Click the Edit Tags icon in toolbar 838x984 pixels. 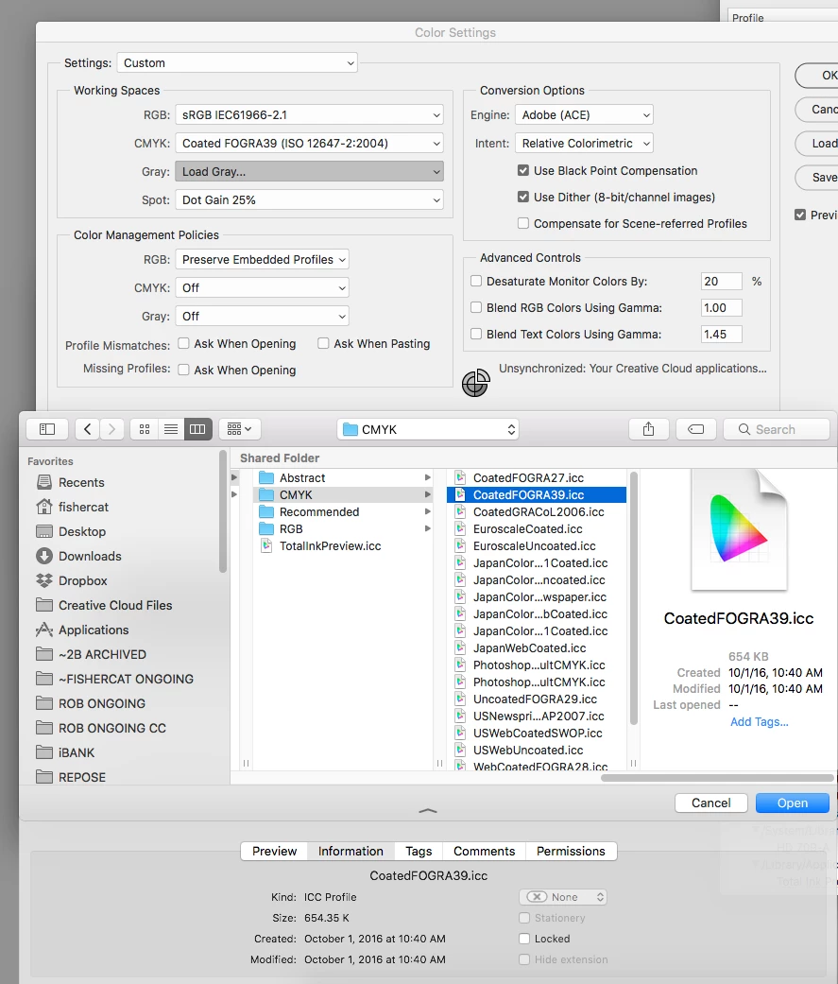tap(695, 429)
